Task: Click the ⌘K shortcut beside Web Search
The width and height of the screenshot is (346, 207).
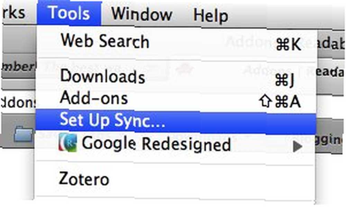Action: click(x=289, y=44)
